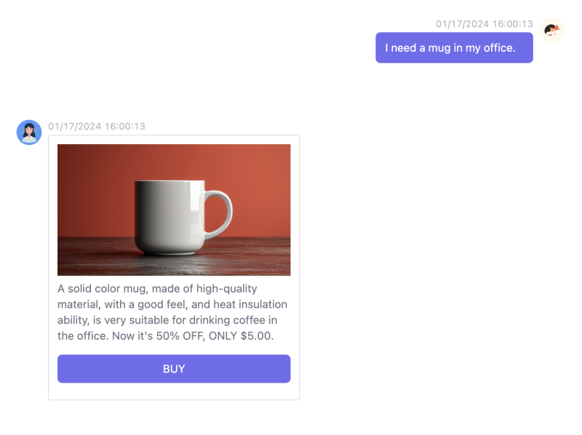Click the mug handle in product photo
The width and height of the screenshot is (582, 435).
pyautogui.click(x=219, y=215)
